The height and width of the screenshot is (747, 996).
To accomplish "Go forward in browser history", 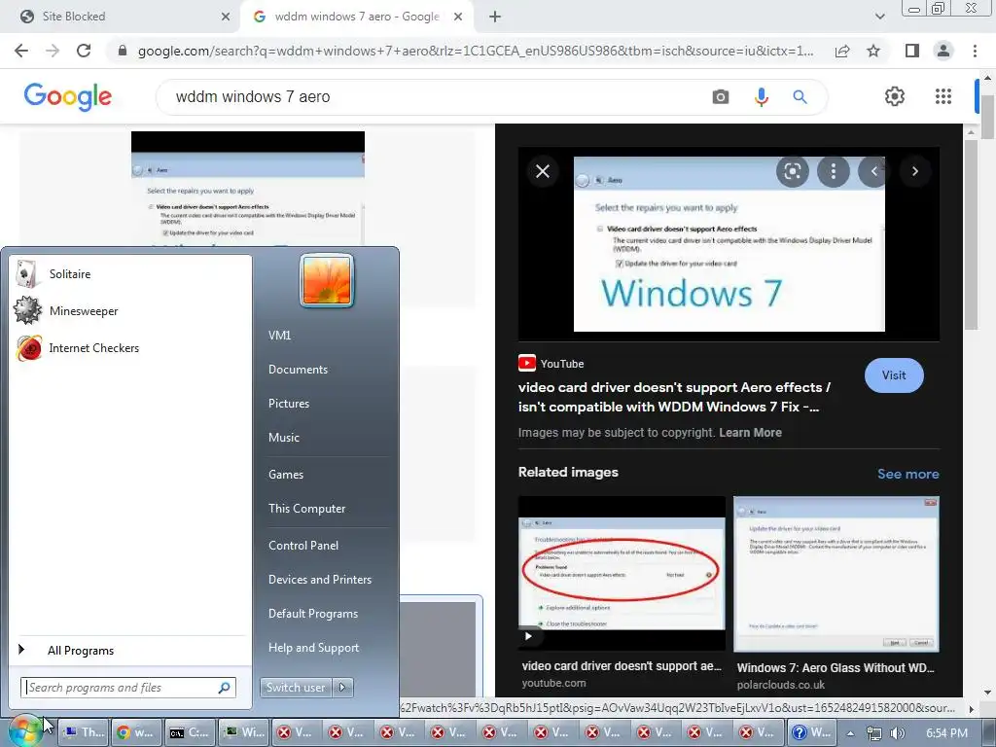I will (53, 51).
